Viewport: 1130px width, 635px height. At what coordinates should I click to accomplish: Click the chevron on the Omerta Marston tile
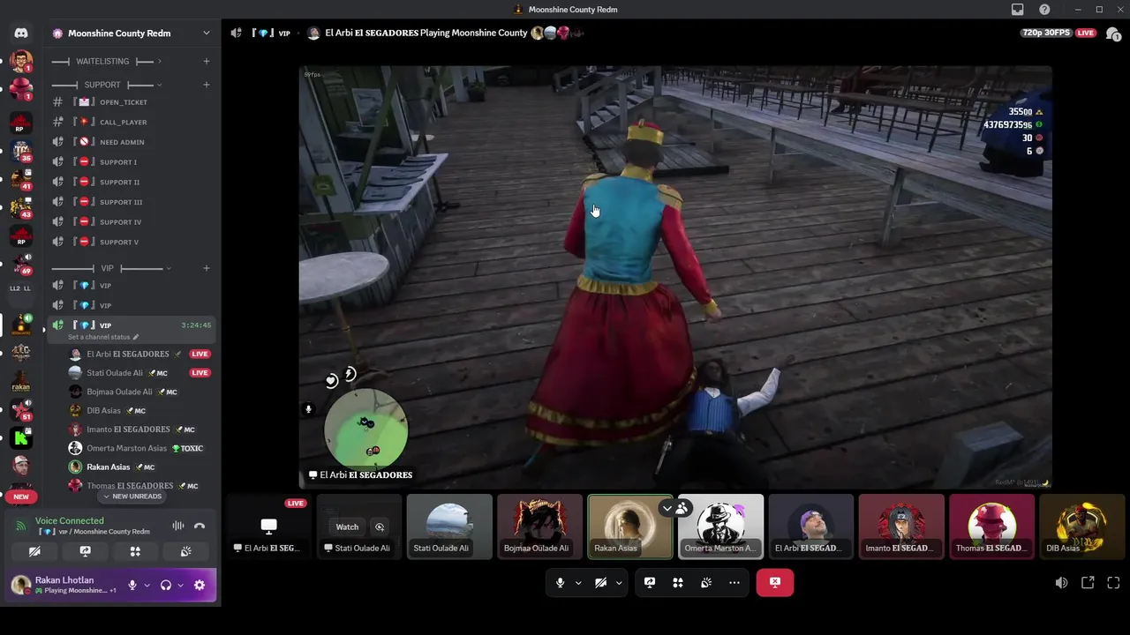coord(667,508)
